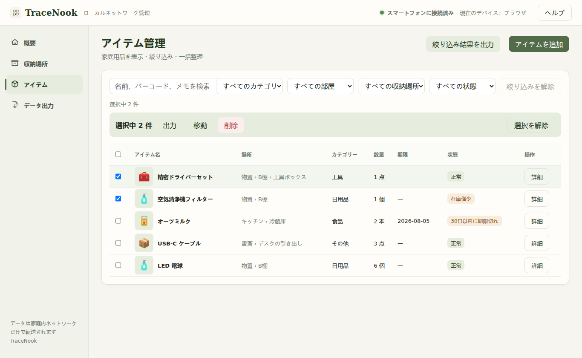Click the green connection status indicator dot
Image resolution: width=582 pixels, height=358 pixels.
click(382, 13)
